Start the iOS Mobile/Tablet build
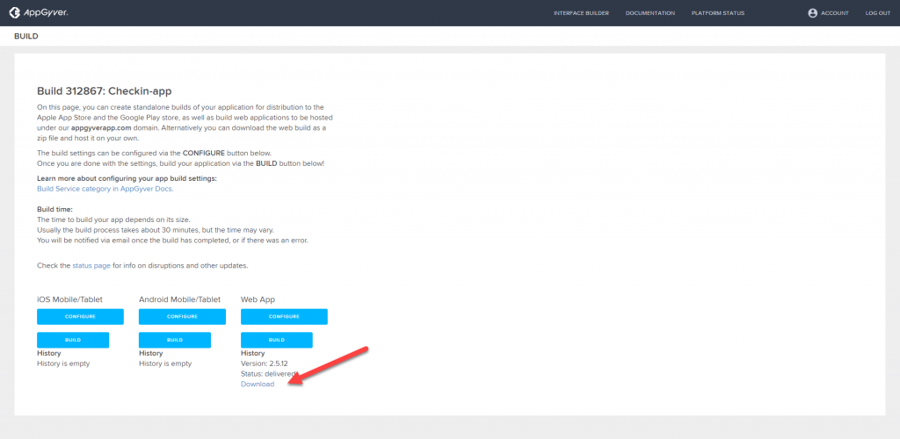 point(73,340)
